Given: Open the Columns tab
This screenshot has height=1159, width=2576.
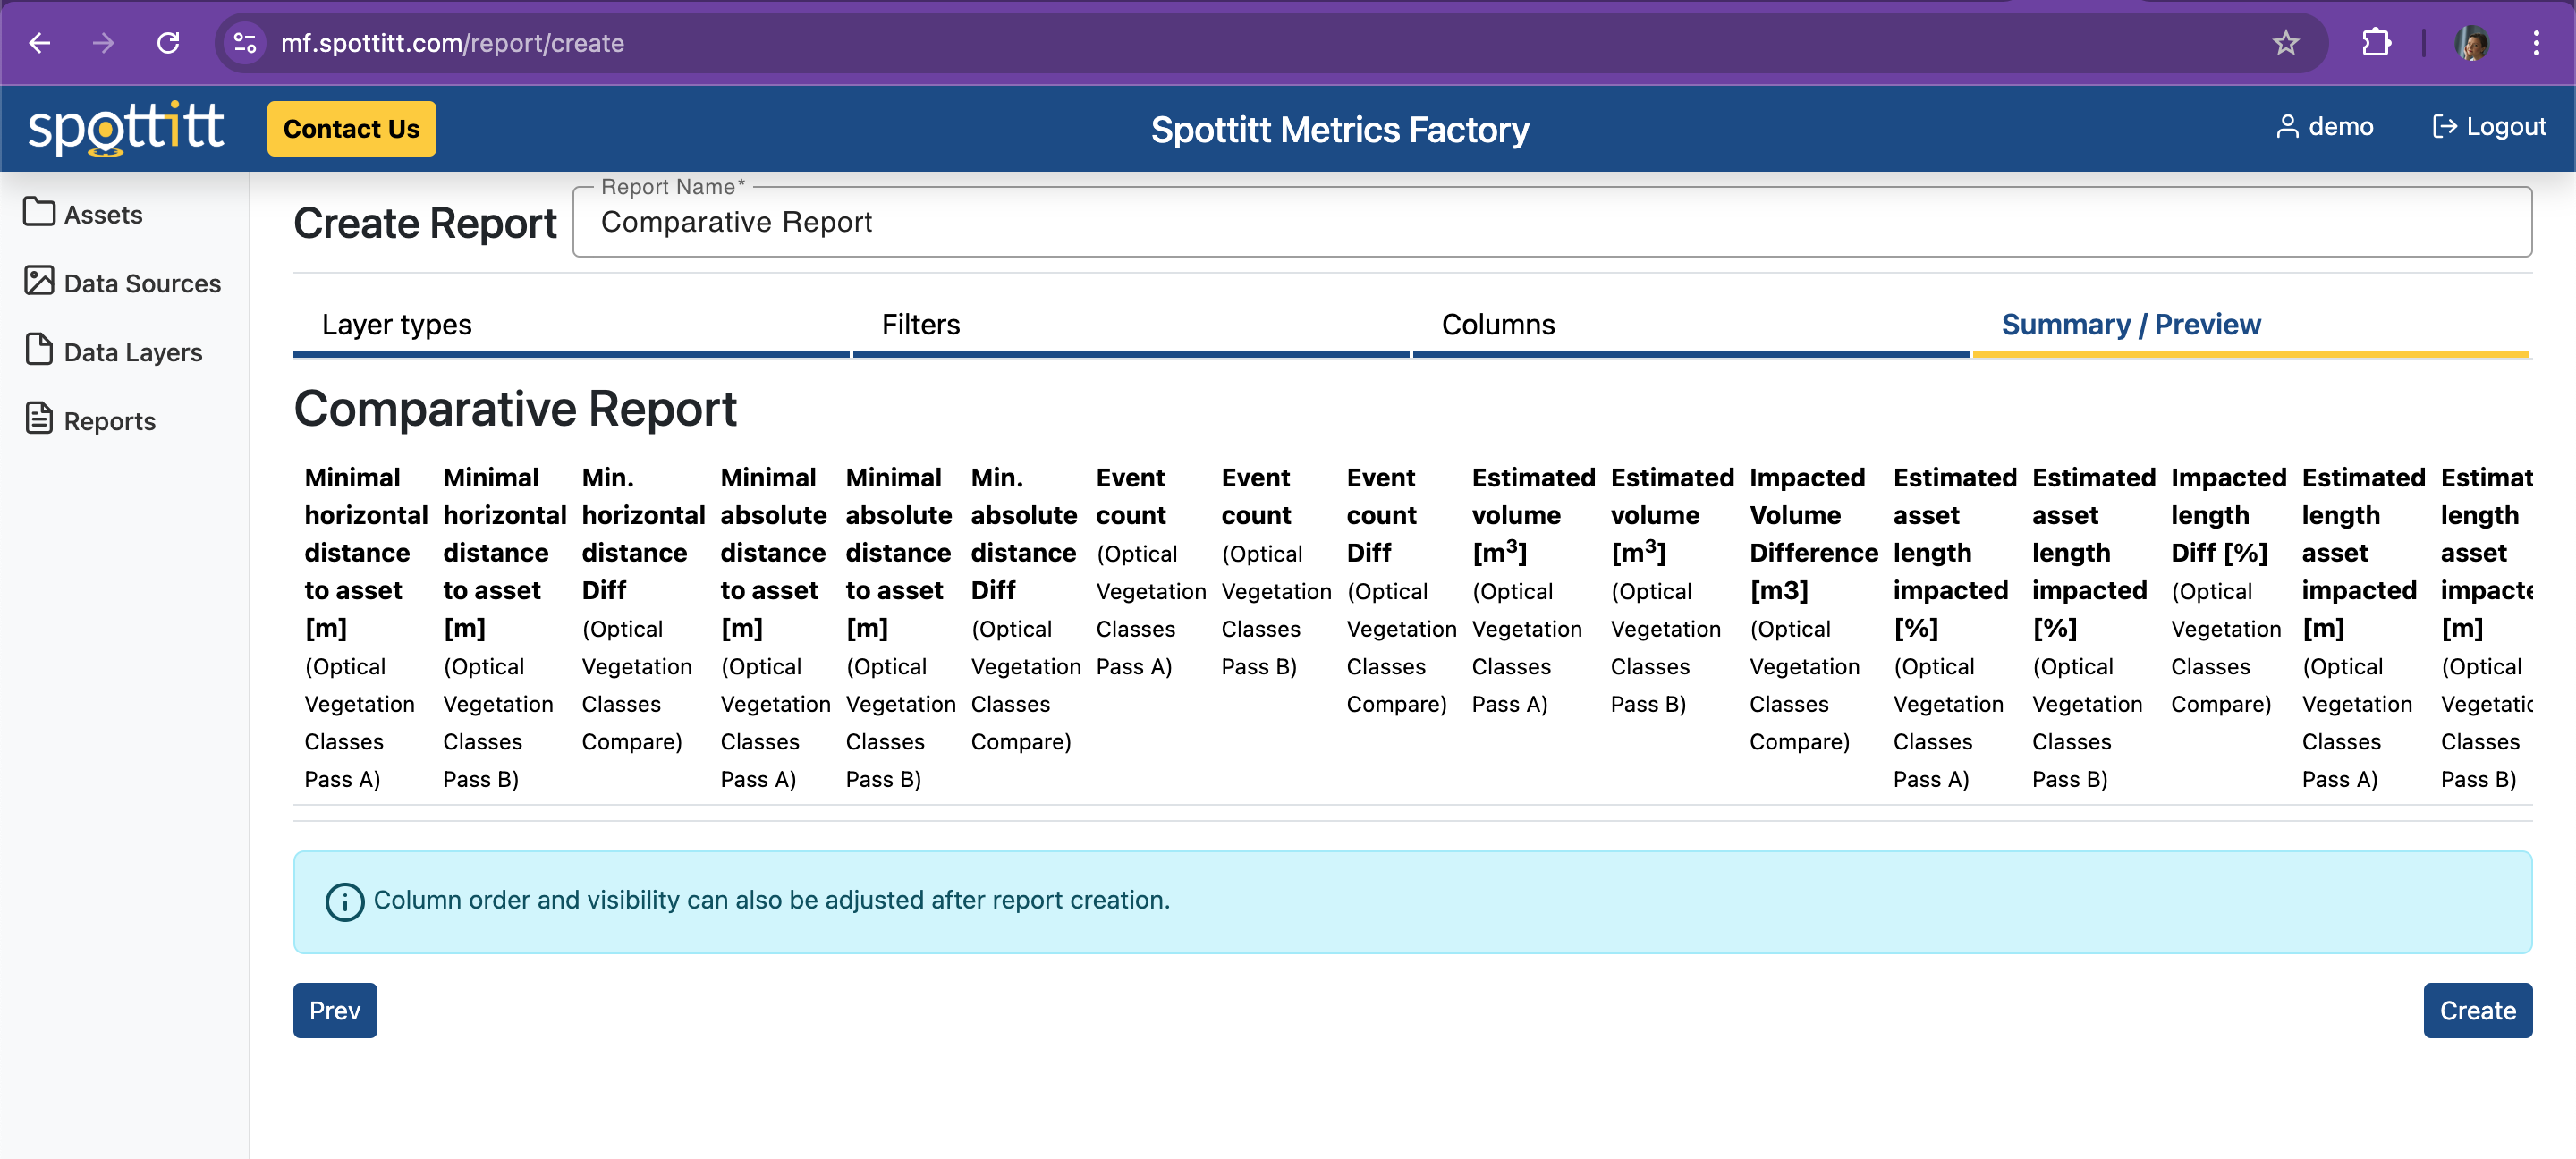Looking at the screenshot, I should coord(1497,324).
